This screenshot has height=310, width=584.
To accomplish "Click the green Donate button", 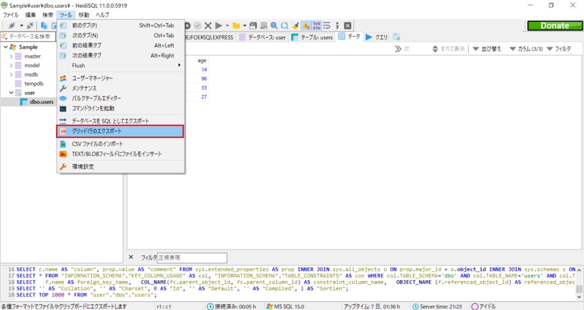I will point(554,25).
